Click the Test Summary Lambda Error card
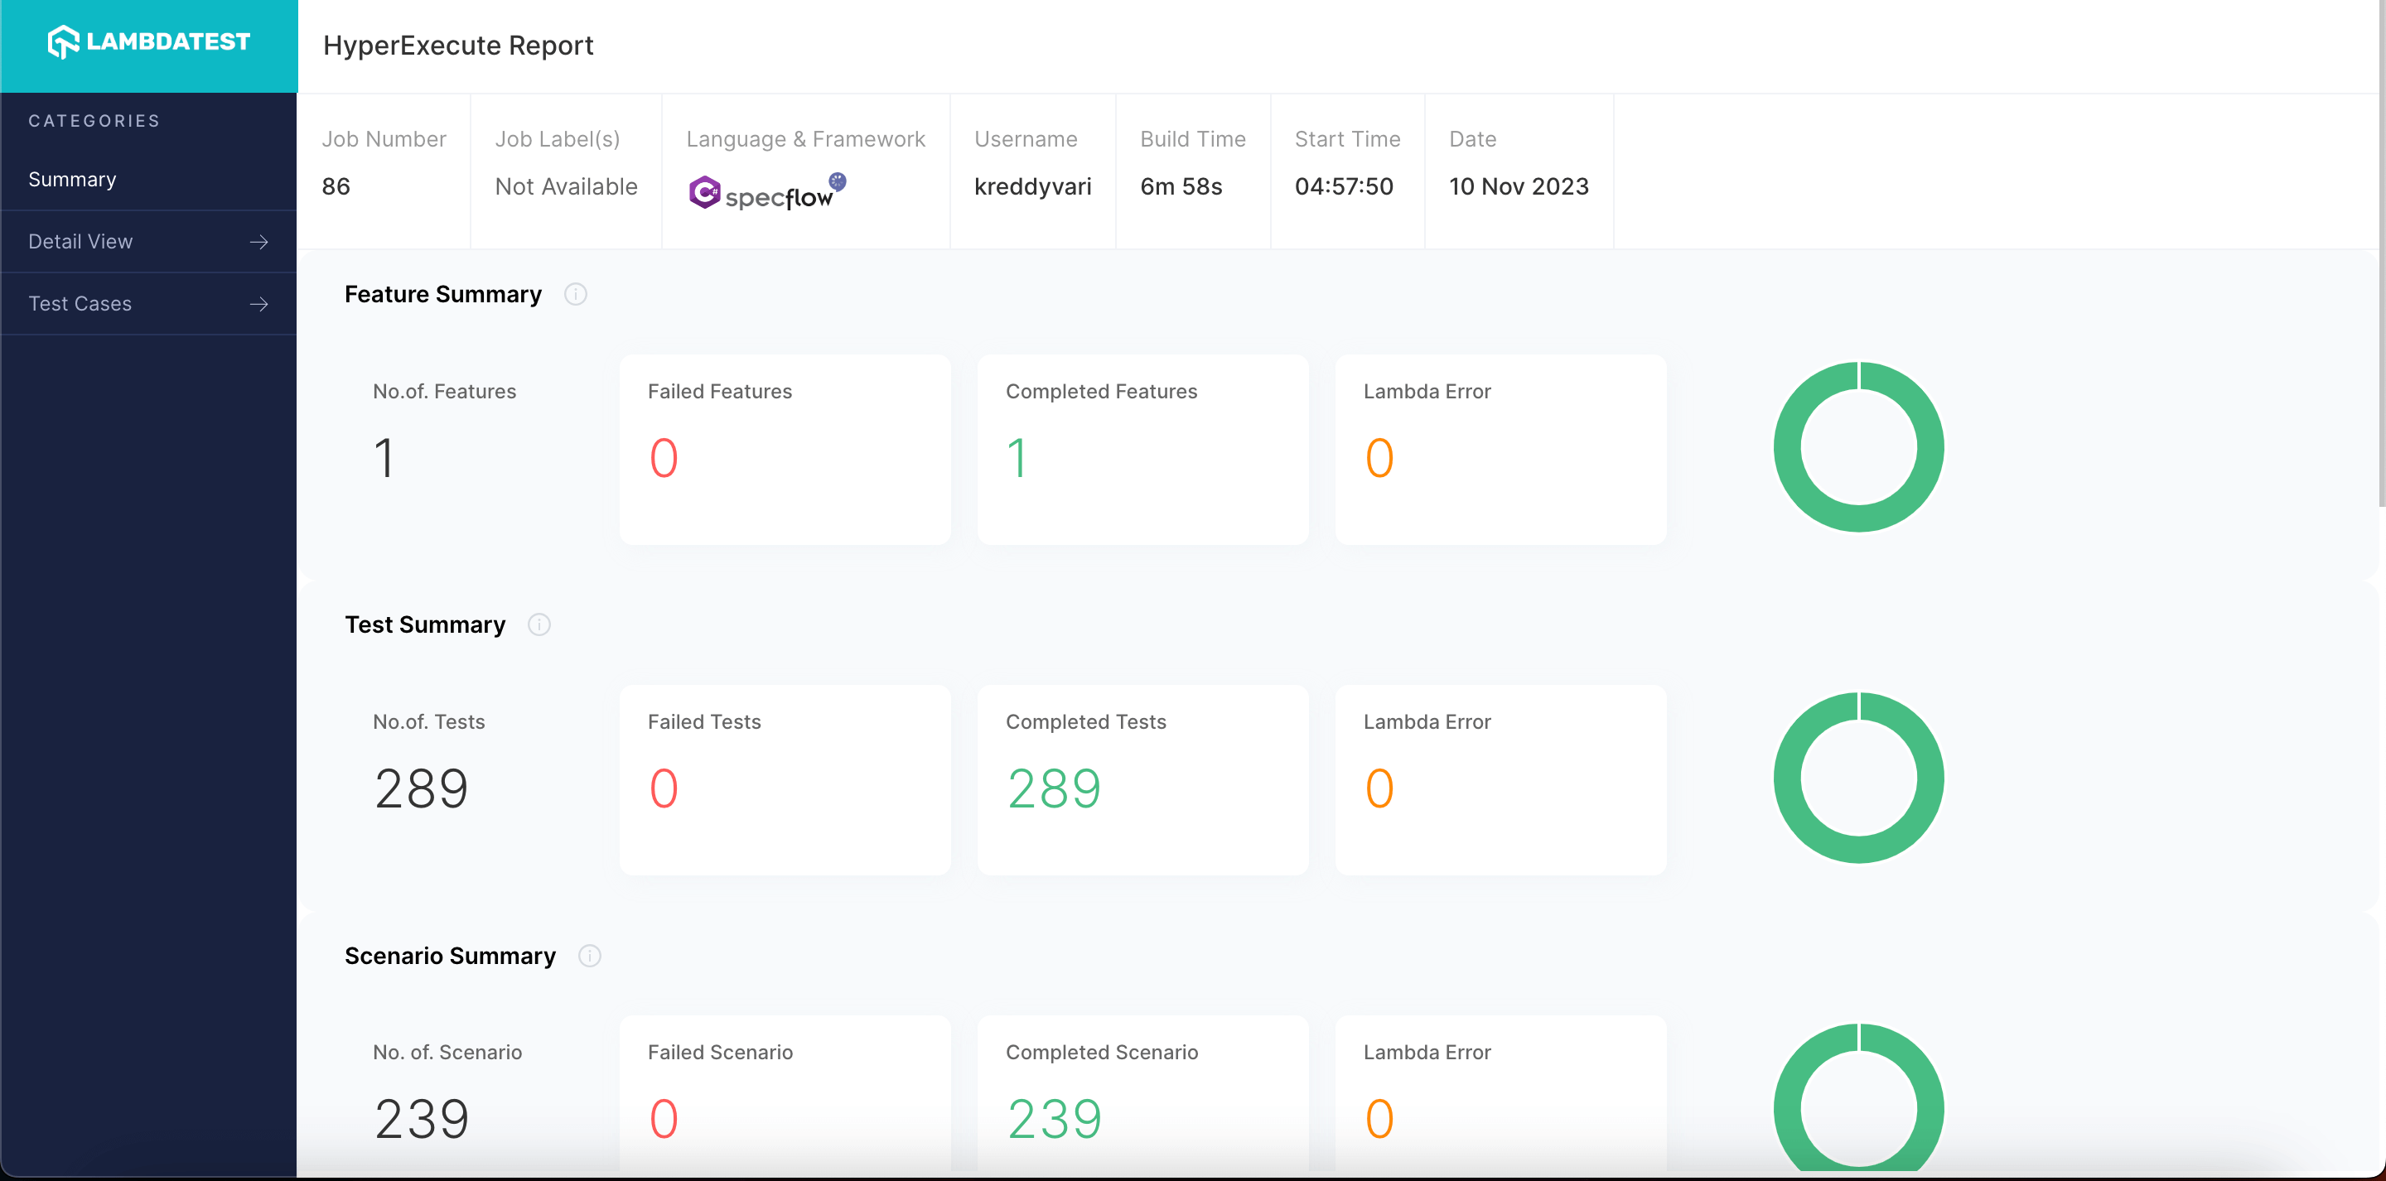The width and height of the screenshot is (2386, 1181). click(1500, 780)
